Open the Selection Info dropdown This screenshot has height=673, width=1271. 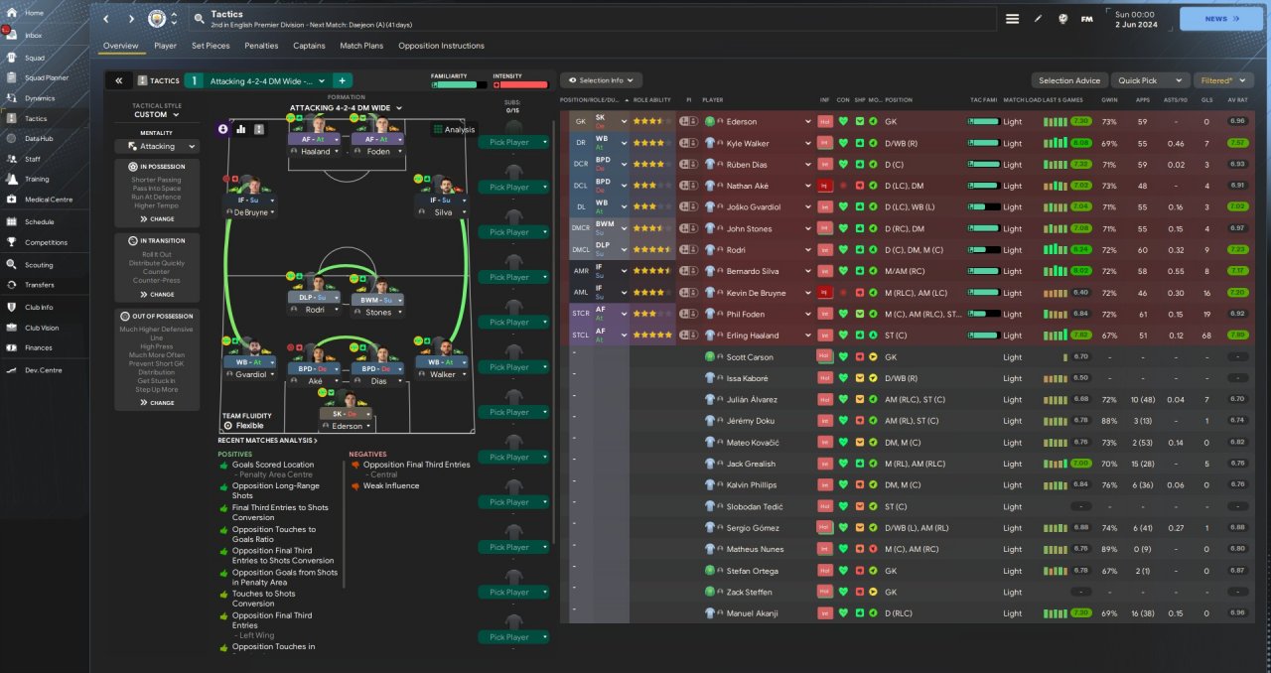pyautogui.click(x=602, y=80)
